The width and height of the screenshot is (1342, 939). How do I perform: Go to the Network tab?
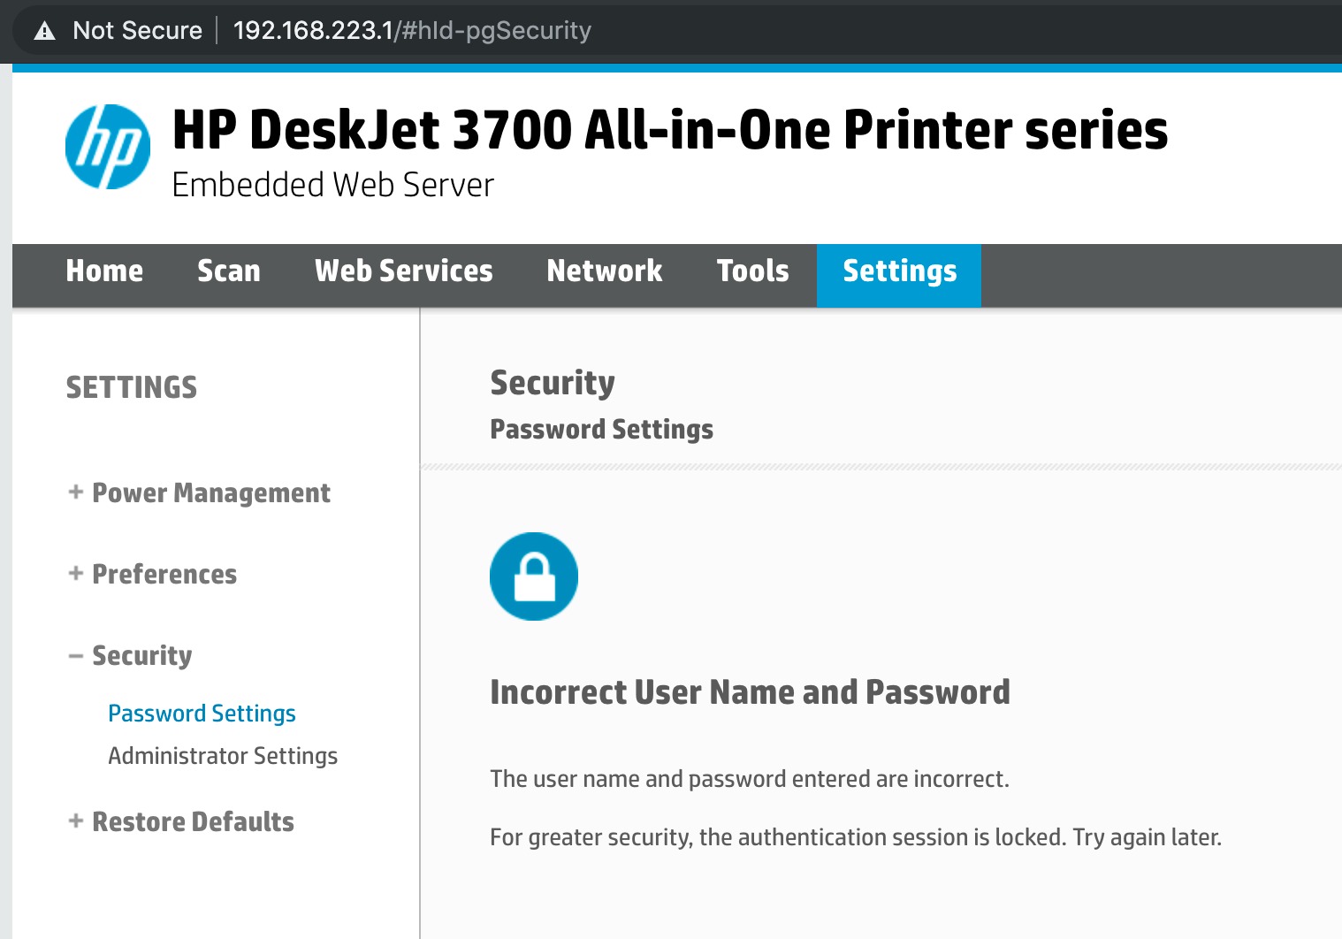605,271
